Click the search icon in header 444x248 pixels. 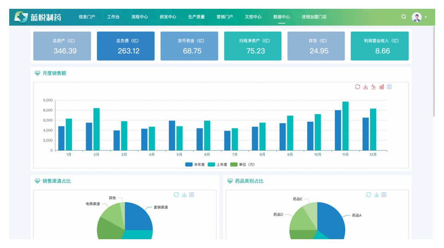tap(404, 17)
